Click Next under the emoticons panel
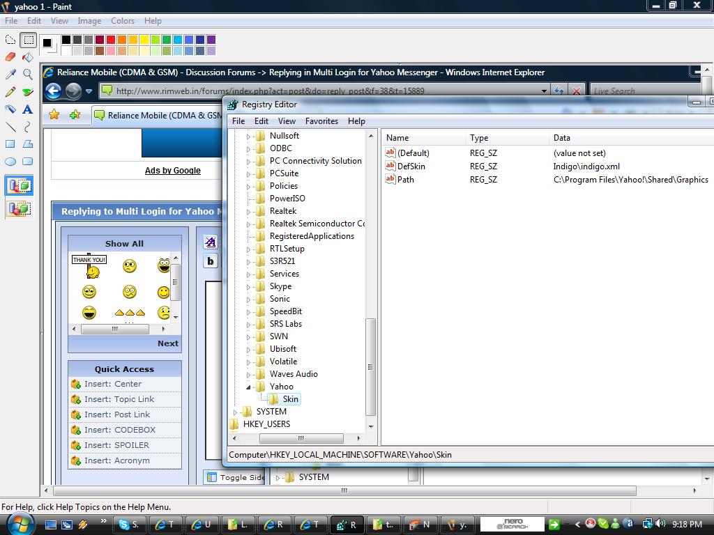Image resolution: width=714 pixels, height=535 pixels. coord(167,343)
